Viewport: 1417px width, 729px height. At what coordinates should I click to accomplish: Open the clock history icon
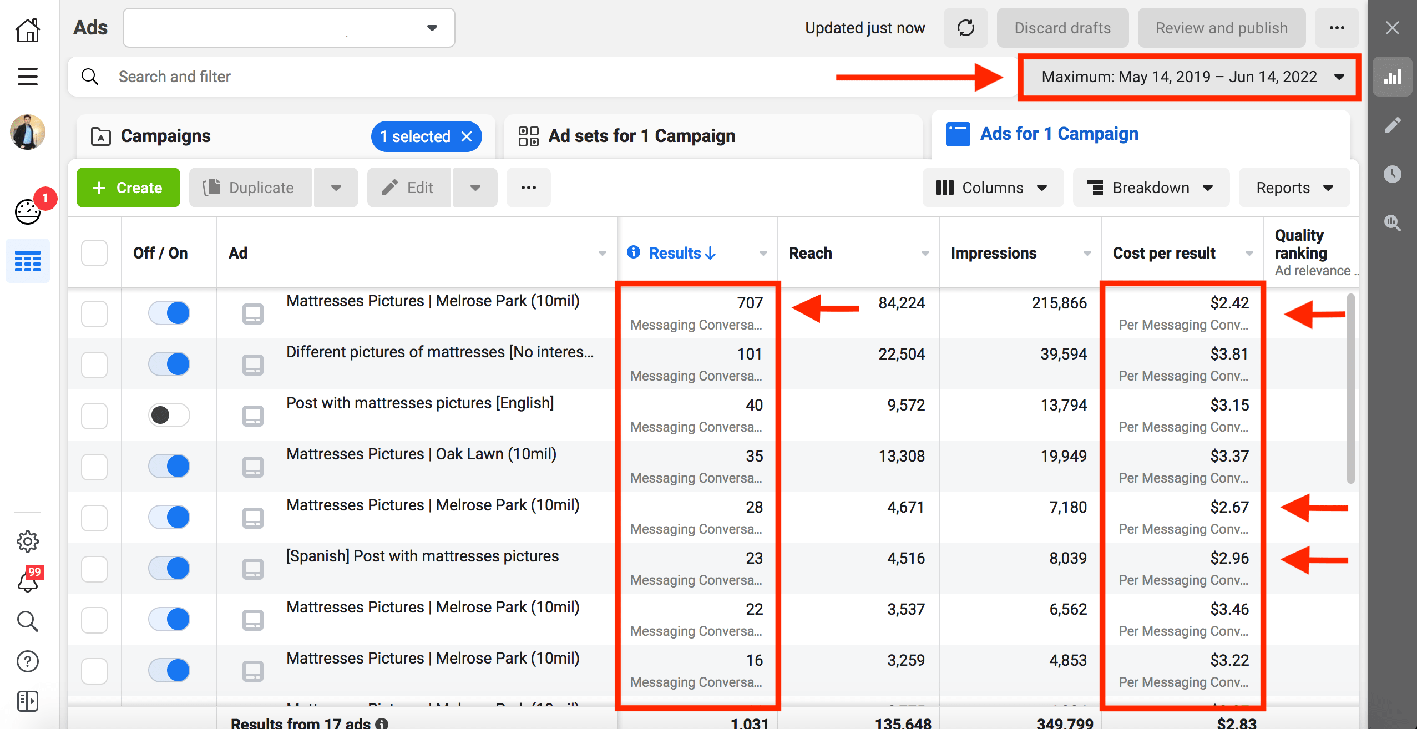(x=1392, y=174)
